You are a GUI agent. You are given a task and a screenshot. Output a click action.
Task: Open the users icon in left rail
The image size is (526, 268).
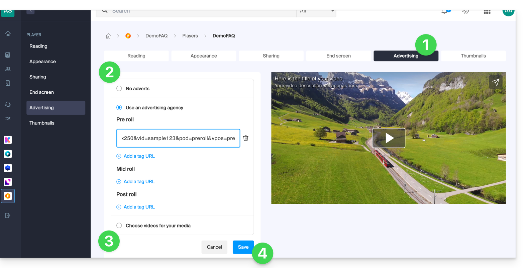click(8, 69)
